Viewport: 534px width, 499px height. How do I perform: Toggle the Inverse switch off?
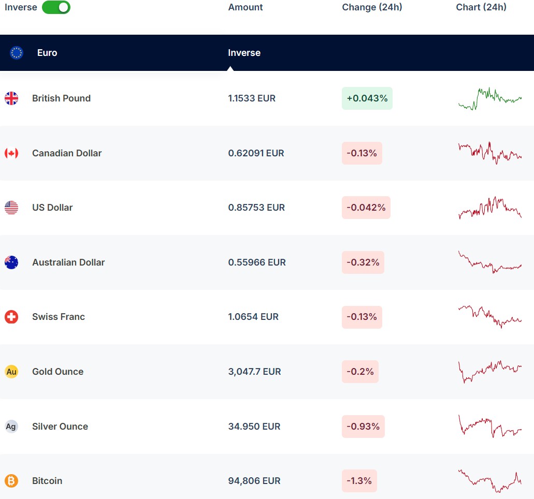point(56,7)
